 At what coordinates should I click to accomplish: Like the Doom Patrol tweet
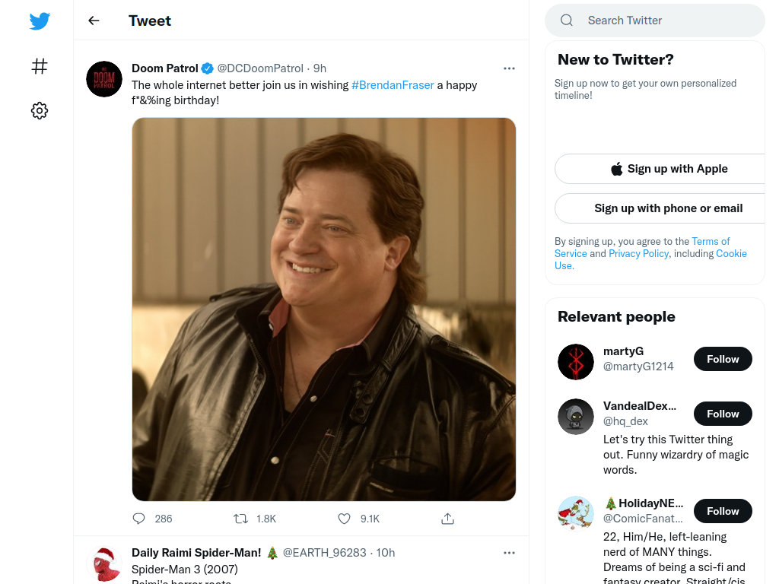click(x=344, y=519)
